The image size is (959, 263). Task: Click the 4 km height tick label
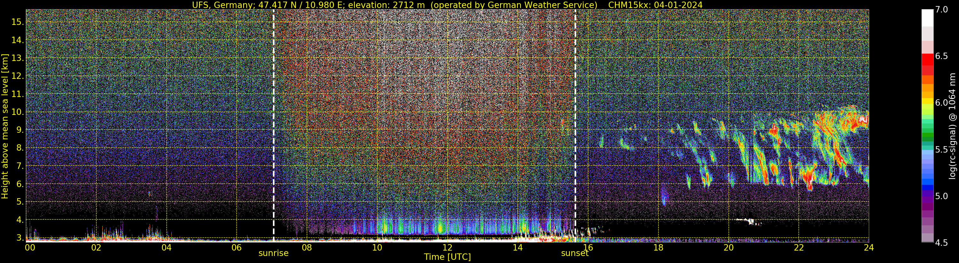tap(20, 220)
